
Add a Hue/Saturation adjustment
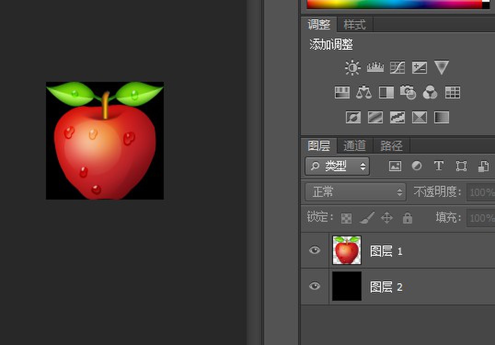342,92
